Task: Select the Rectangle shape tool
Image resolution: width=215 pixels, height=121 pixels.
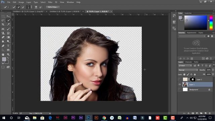Action: (x=8, y=50)
